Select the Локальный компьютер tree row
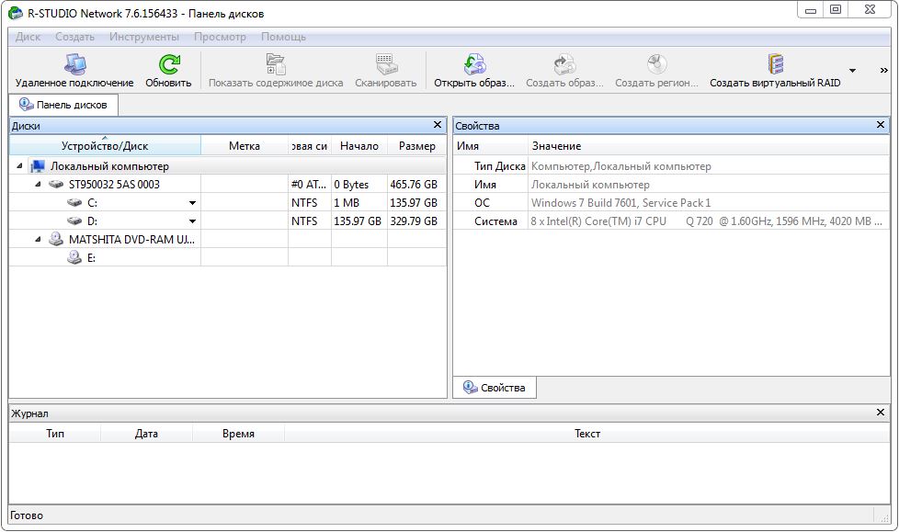This screenshot has width=899, height=532. pos(228,166)
